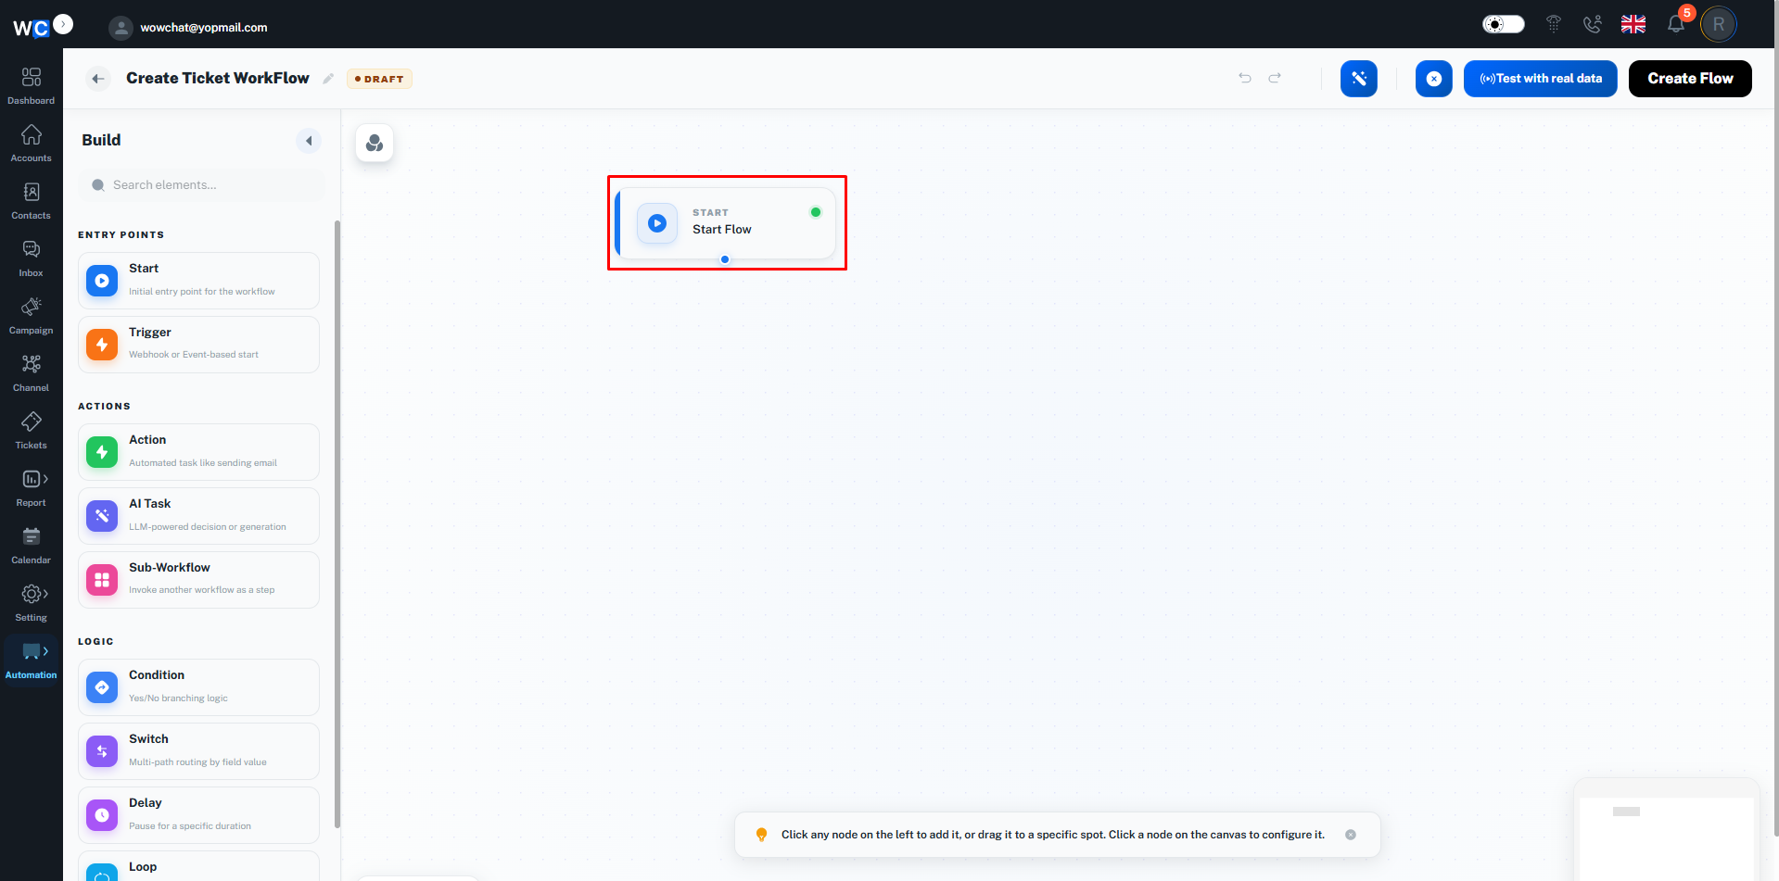Image resolution: width=1779 pixels, height=881 pixels.
Task: Click the orange Trigger lightning icon
Action: 102,345
